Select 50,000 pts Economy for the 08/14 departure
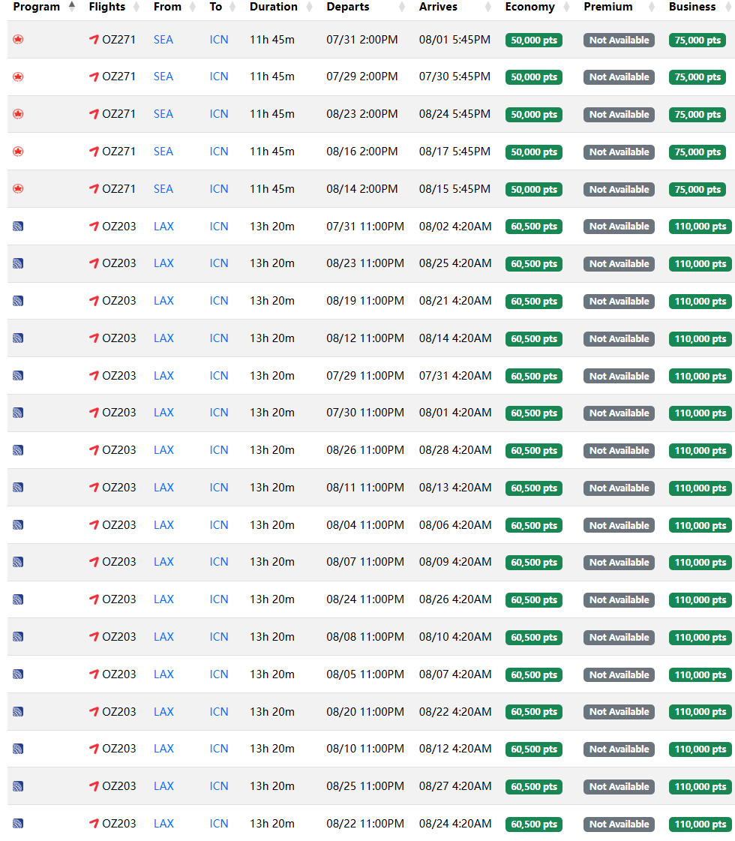Screen dimensions: 735x841 click(533, 190)
